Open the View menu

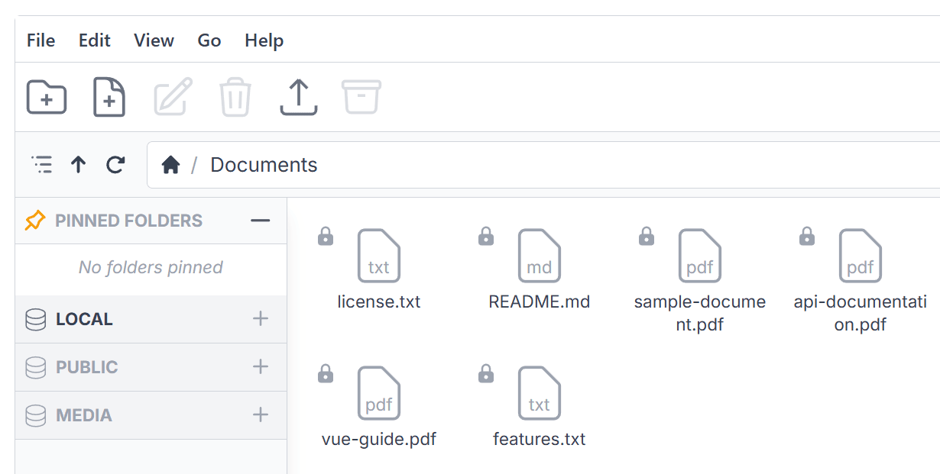coord(153,40)
